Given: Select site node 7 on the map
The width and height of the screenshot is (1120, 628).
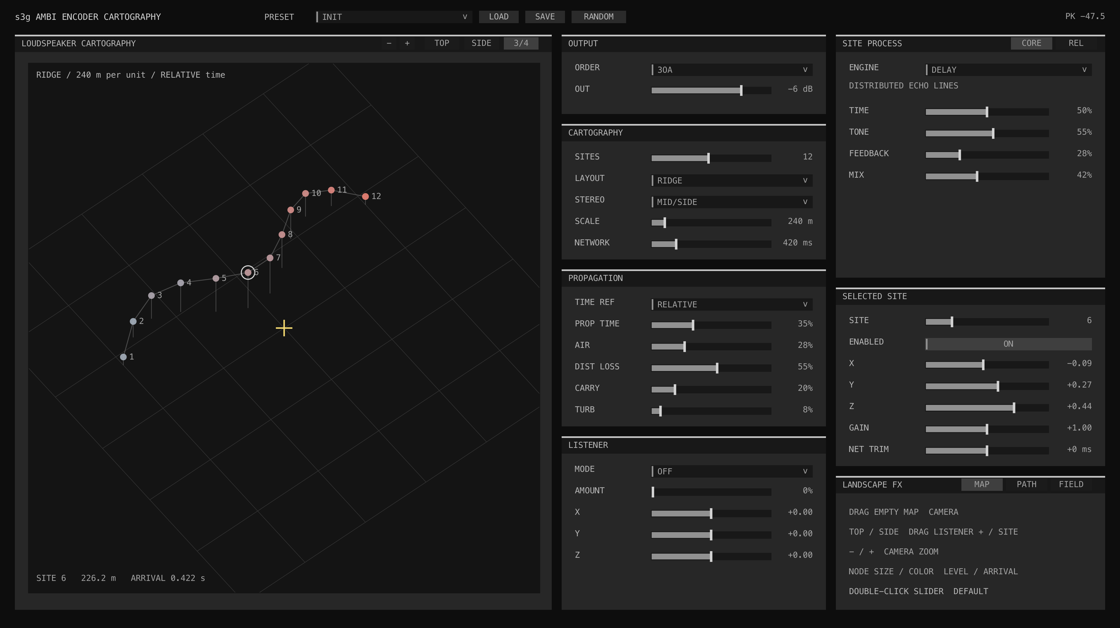Looking at the screenshot, I should point(270,258).
